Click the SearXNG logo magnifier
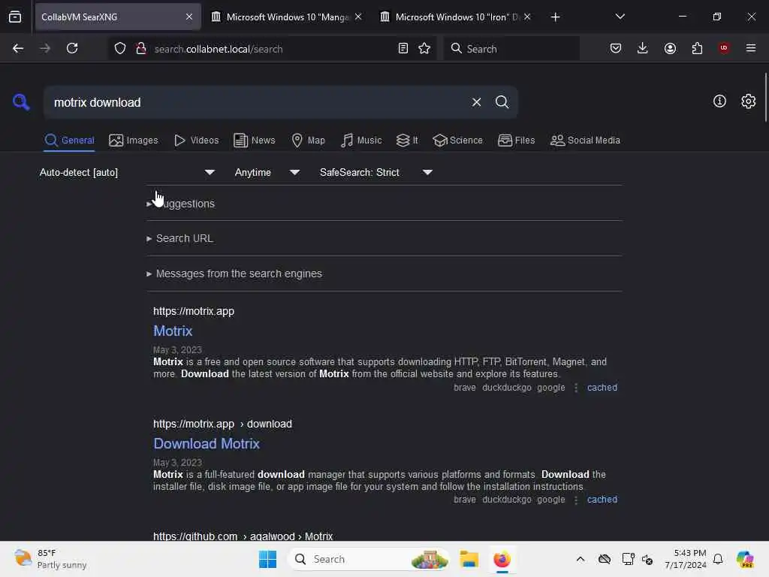The height and width of the screenshot is (577, 769). click(x=21, y=102)
